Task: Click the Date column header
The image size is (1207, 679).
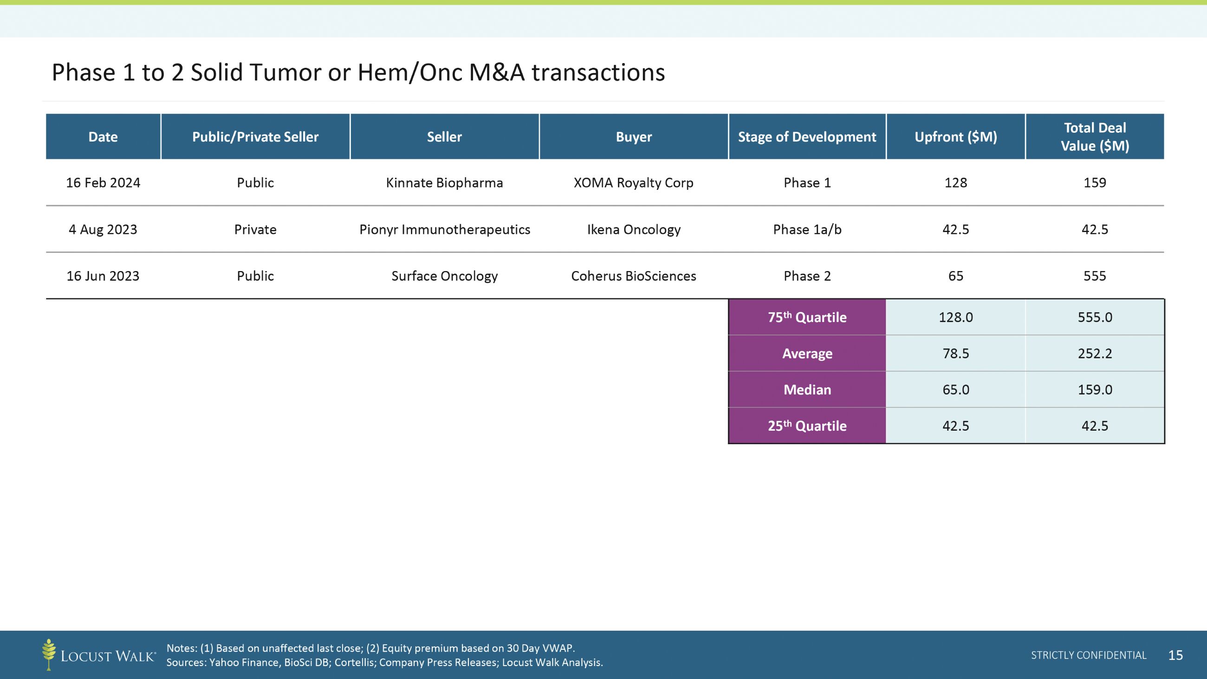Action: [103, 137]
